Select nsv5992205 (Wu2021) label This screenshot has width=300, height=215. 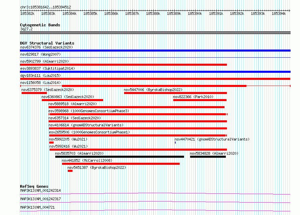(x=68, y=139)
